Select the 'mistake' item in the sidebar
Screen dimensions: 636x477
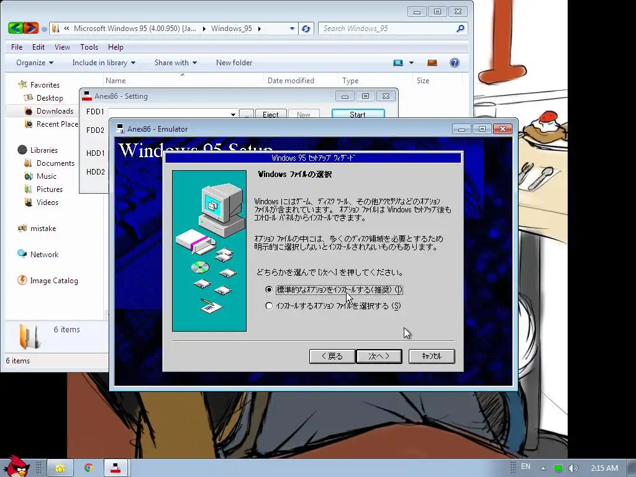tap(43, 228)
